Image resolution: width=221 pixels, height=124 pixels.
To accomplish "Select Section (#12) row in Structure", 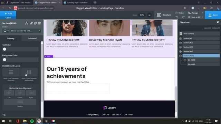I will click(201, 43).
